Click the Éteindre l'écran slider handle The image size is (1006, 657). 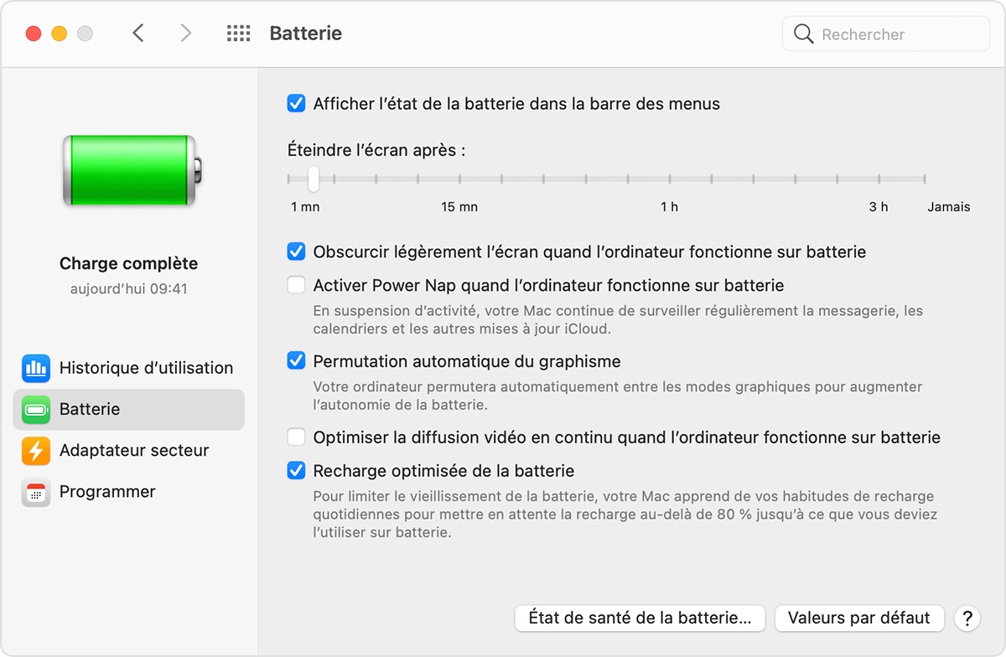(313, 178)
